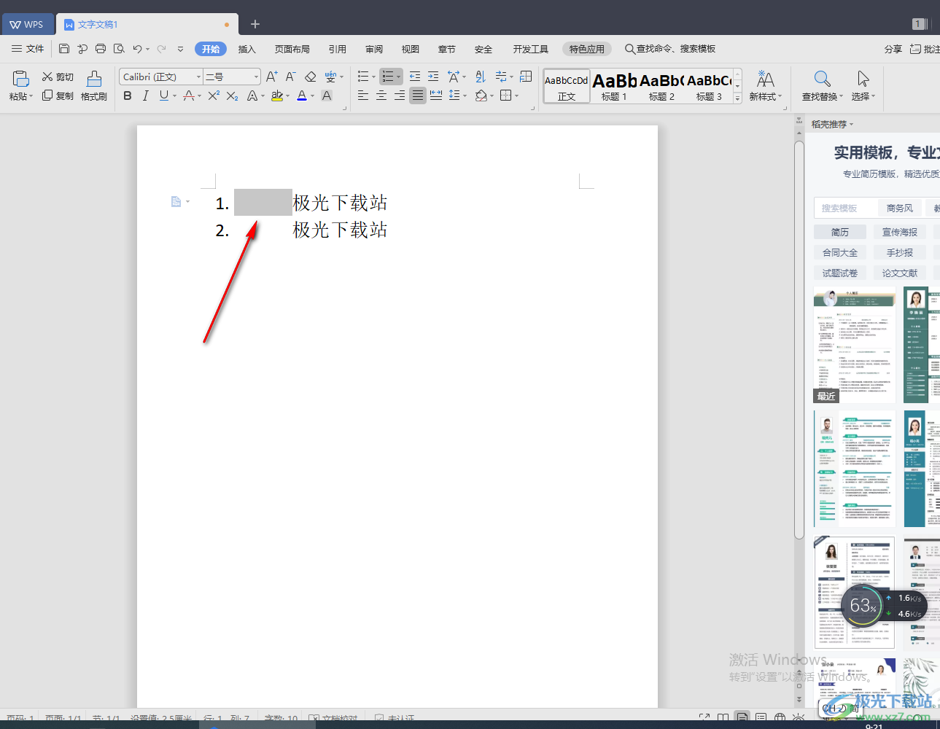Apply strikethrough to the text

(189, 95)
